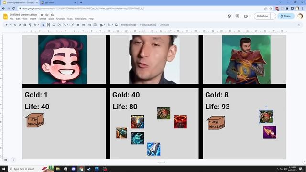Open the mask image dropdown arrow
This screenshot has height=172, width=306.
(113, 25)
